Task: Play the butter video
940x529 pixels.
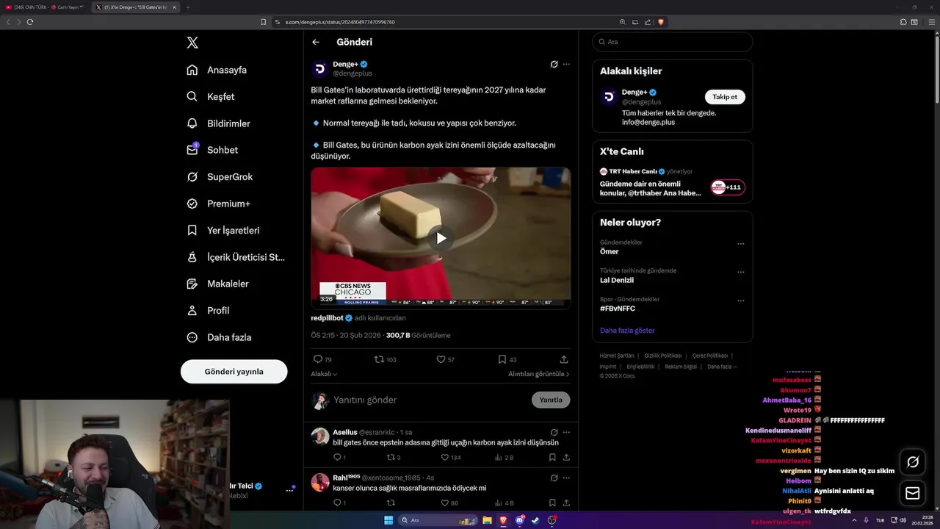Action: pyautogui.click(x=441, y=238)
